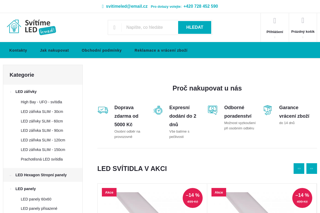Expand the LED Hexagon Stropní panely category
Screen dimensions: 320x213
tap(10, 175)
